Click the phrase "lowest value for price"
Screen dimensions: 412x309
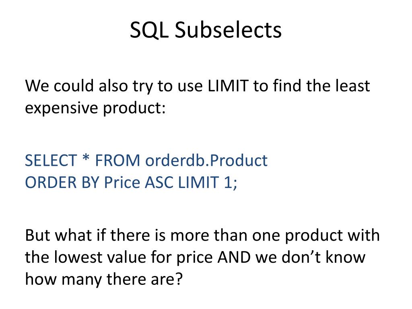pyautogui.click(x=133, y=257)
